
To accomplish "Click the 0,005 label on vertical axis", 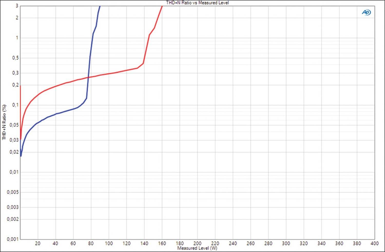I will [13, 192].
